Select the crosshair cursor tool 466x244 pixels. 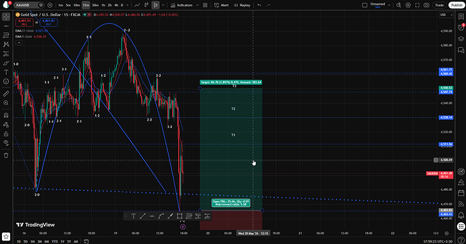[x=6, y=17]
